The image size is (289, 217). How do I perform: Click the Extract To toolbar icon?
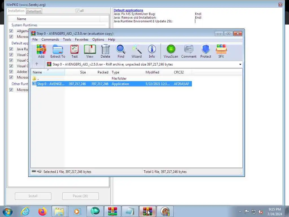click(58, 51)
